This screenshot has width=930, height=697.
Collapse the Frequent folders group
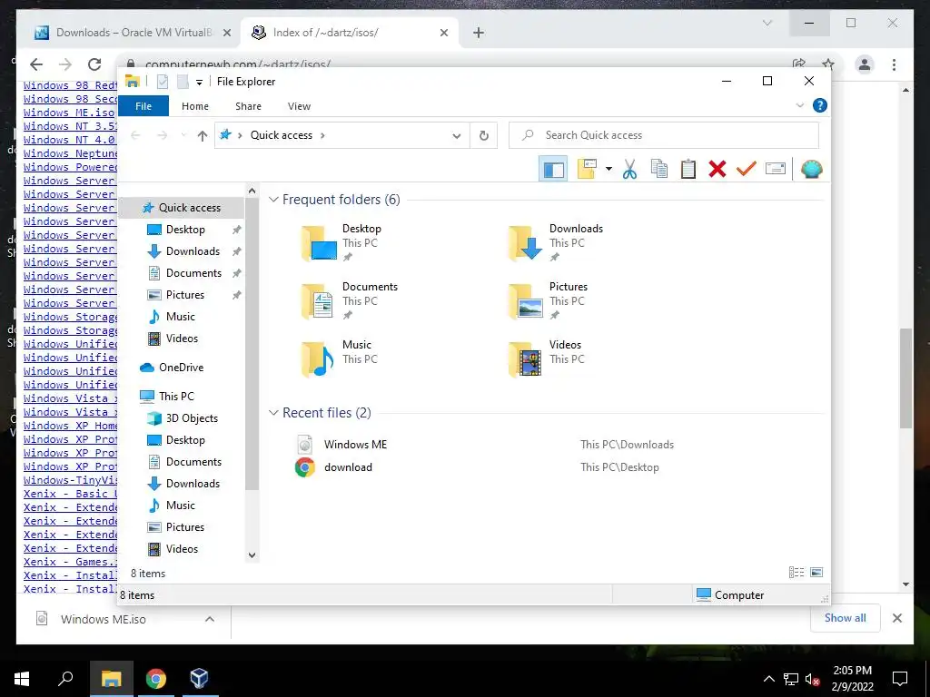click(273, 199)
